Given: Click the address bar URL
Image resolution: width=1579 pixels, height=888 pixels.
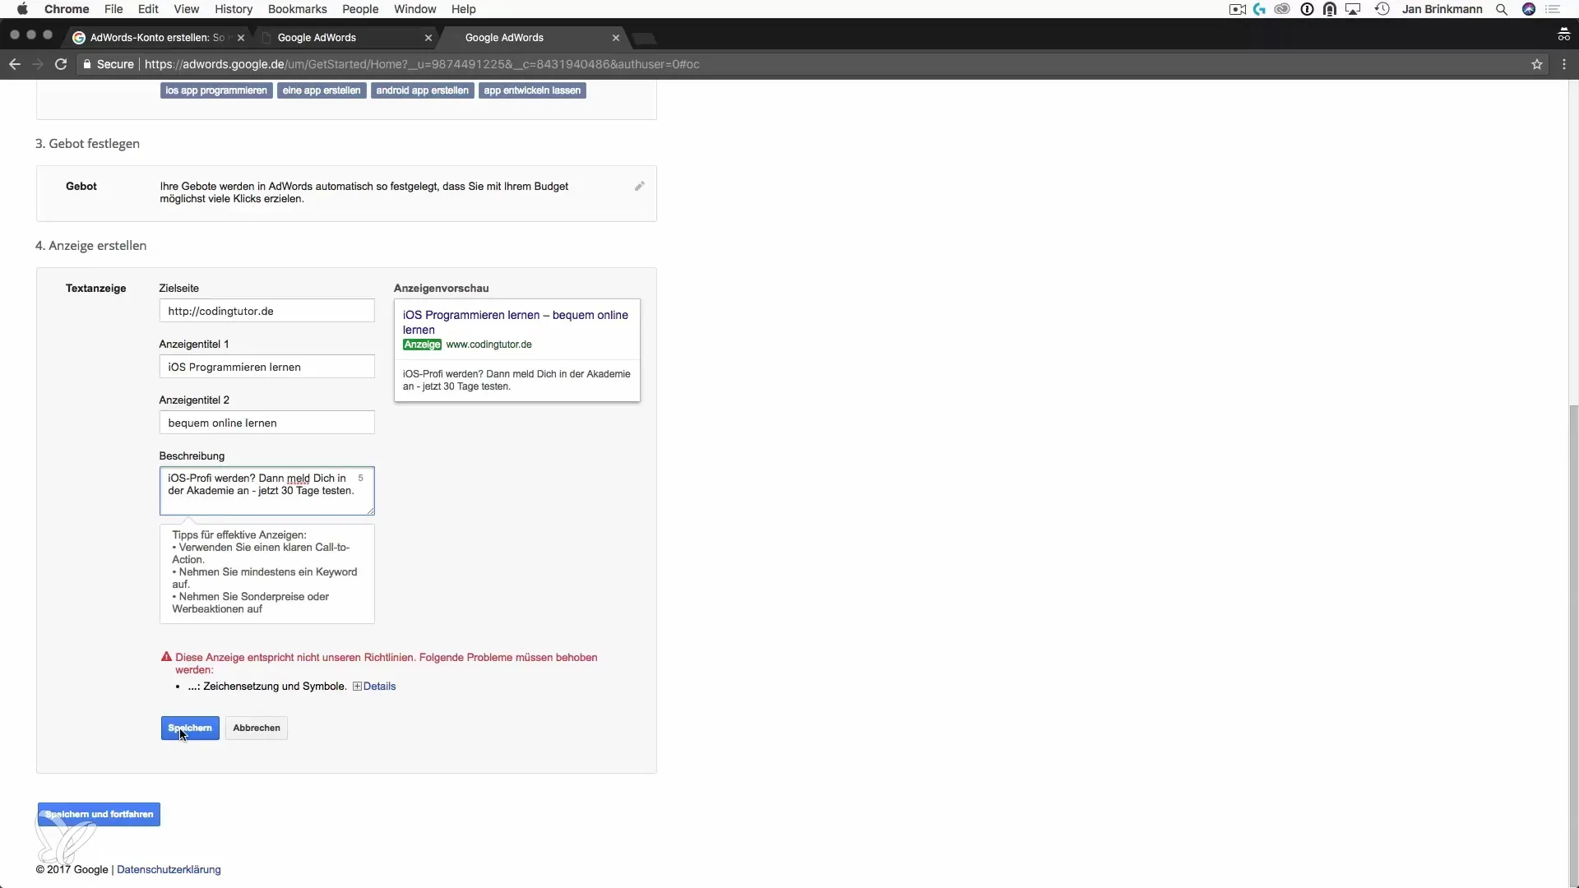Looking at the screenshot, I should [x=422, y=64].
